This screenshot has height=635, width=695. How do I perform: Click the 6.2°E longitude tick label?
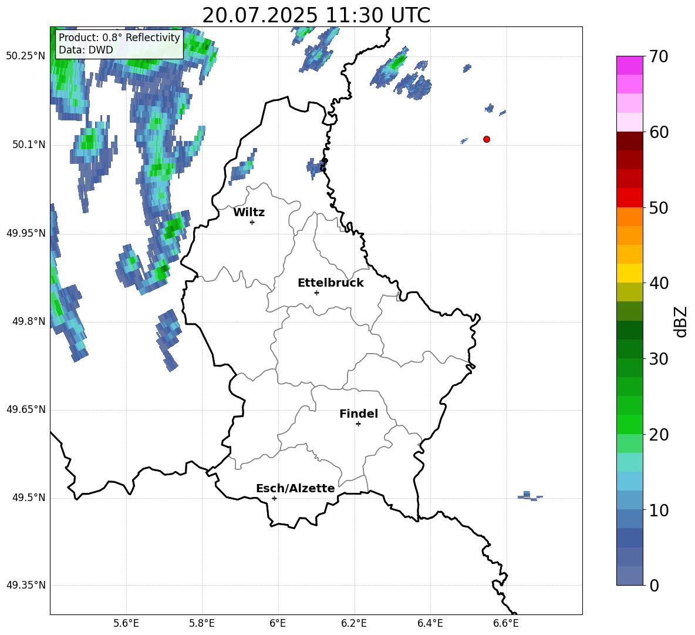coord(354,623)
